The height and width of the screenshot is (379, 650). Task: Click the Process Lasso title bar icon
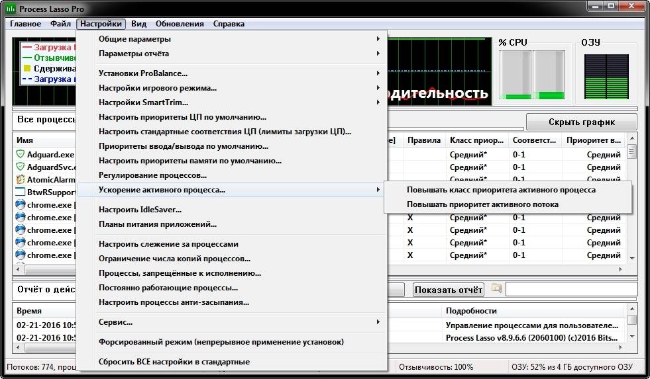(x=11, y=9)
